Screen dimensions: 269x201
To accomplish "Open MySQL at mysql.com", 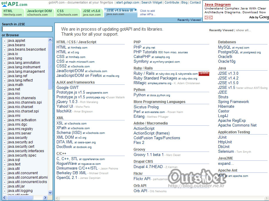I will [x=234, y=47].
